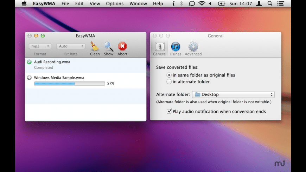Click the speech bubble menu bar icon
The height and width of the screenshot is (172, 306).
click(x=192, y=4)
